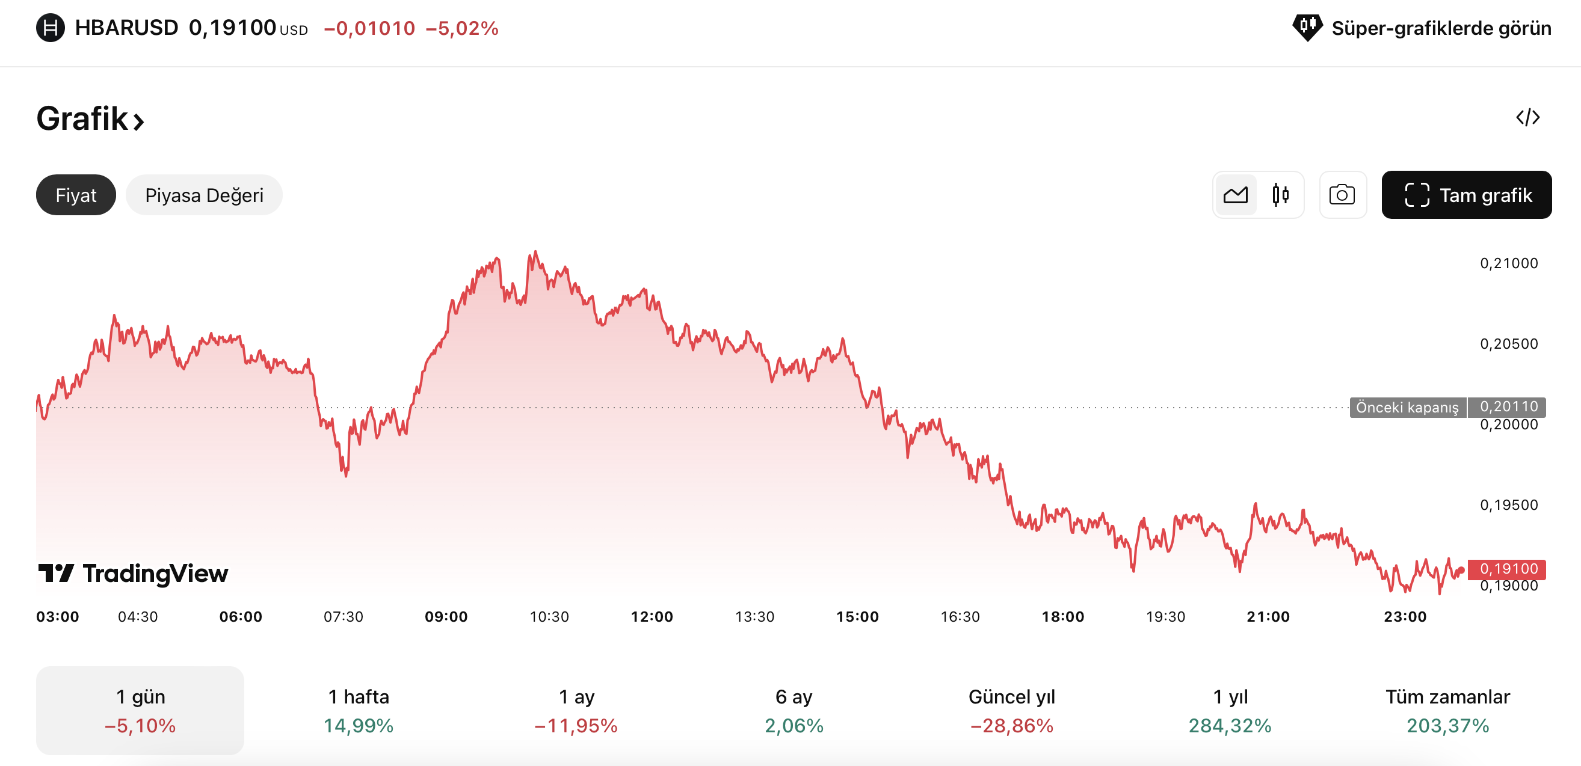Open the embed code icon
1581x766 pixels.
point(1527,117)
